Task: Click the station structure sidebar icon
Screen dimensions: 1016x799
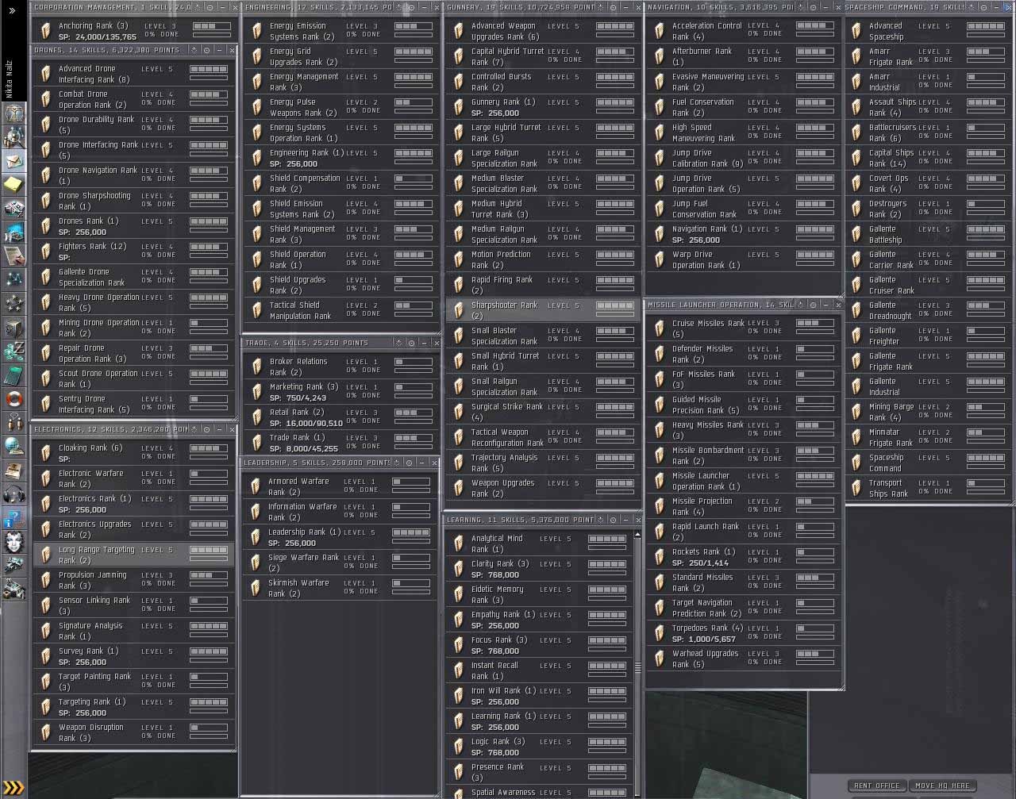Action: (13, 590)
